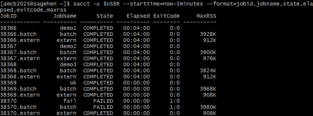Click the demo3 job name
The height and width of the screenshot is (116, 313).
pyautogui.click(x=68, y=65)
